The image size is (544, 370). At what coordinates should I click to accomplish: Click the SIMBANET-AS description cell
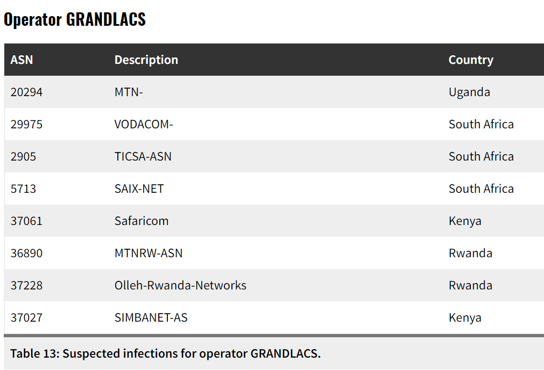click(x=151, y=317)
